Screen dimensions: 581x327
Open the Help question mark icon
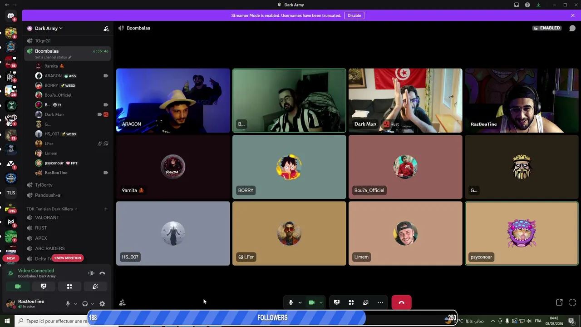pos(527,5)
